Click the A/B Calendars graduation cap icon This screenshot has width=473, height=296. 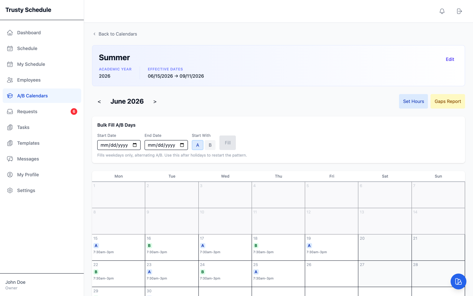click(10, 96)
